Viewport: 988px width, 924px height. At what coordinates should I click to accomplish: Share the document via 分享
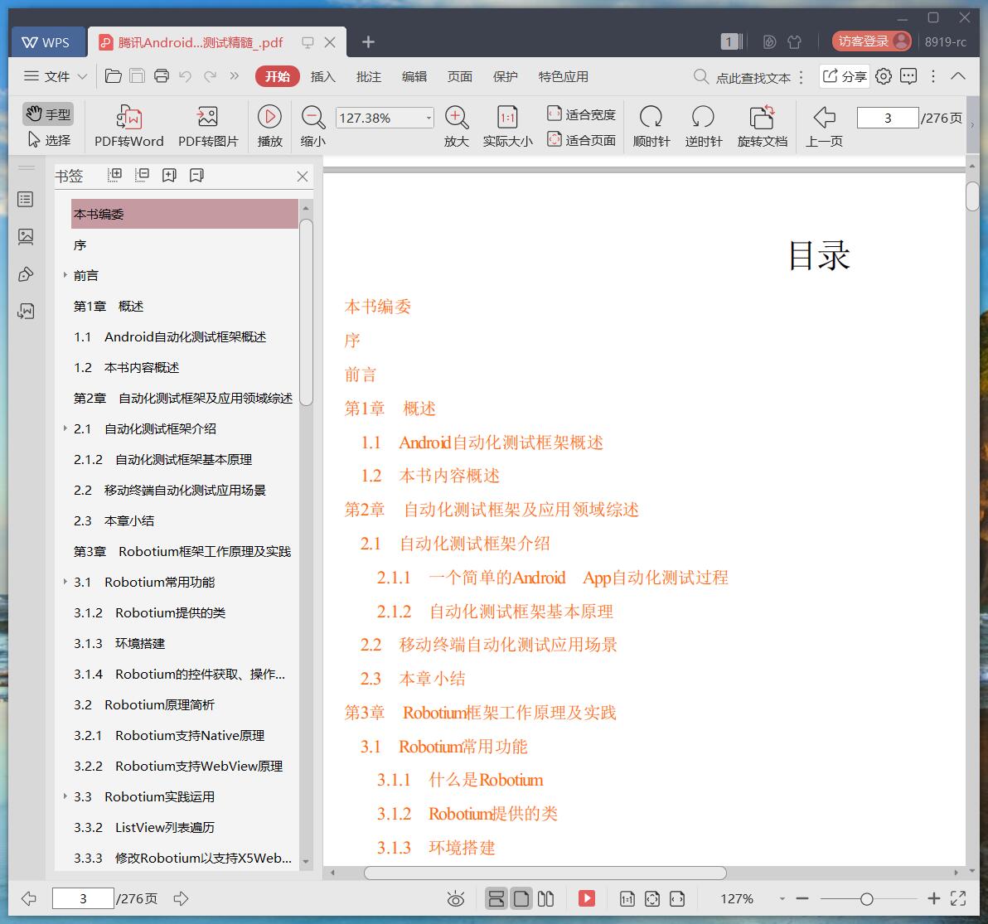tap(845, 76)
